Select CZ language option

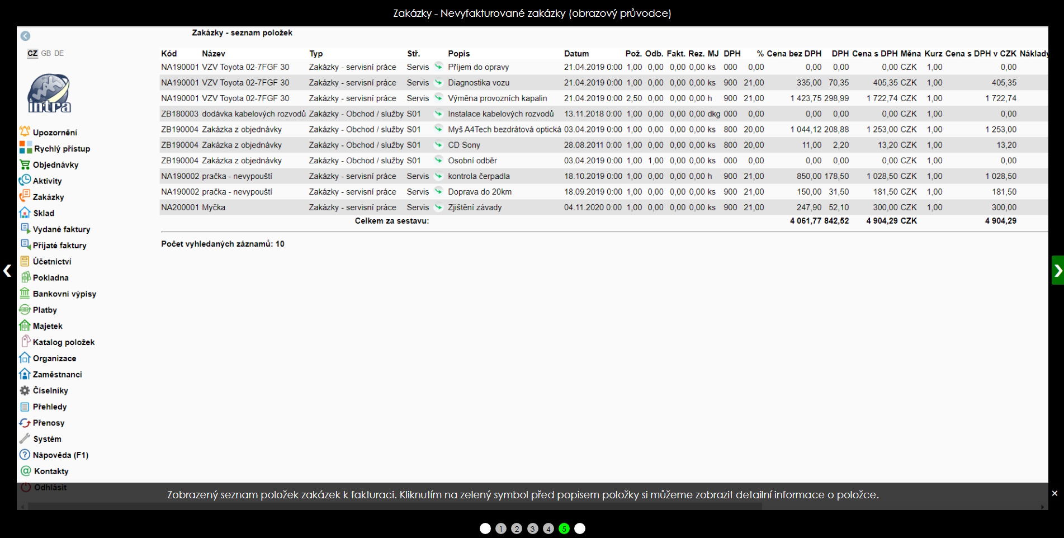[32, 54]
